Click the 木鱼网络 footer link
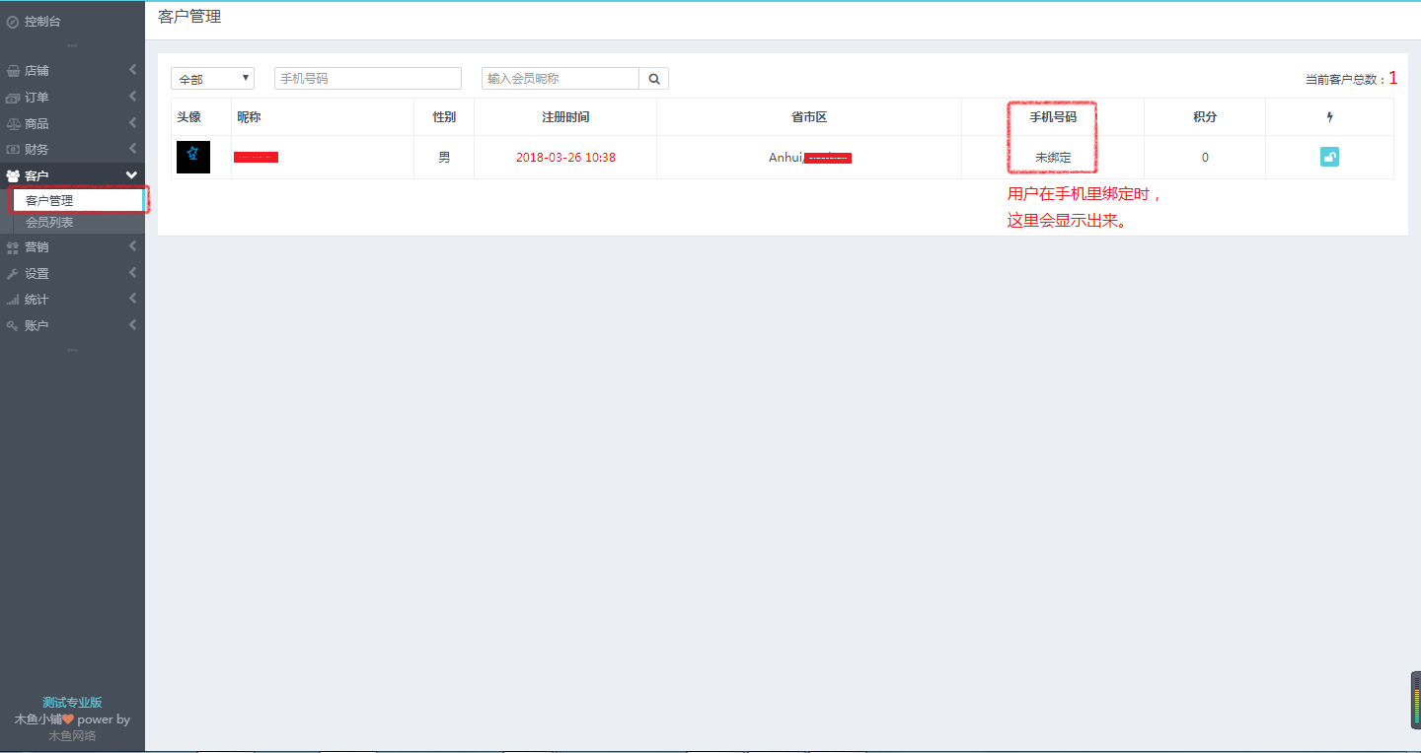 click(72, 735)
